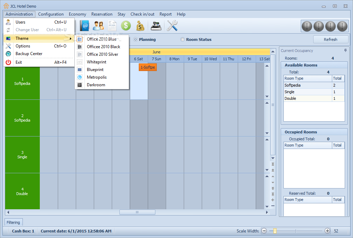353x238 pixels.
Task: Click the Refresh button
Action: click(331, 39)
